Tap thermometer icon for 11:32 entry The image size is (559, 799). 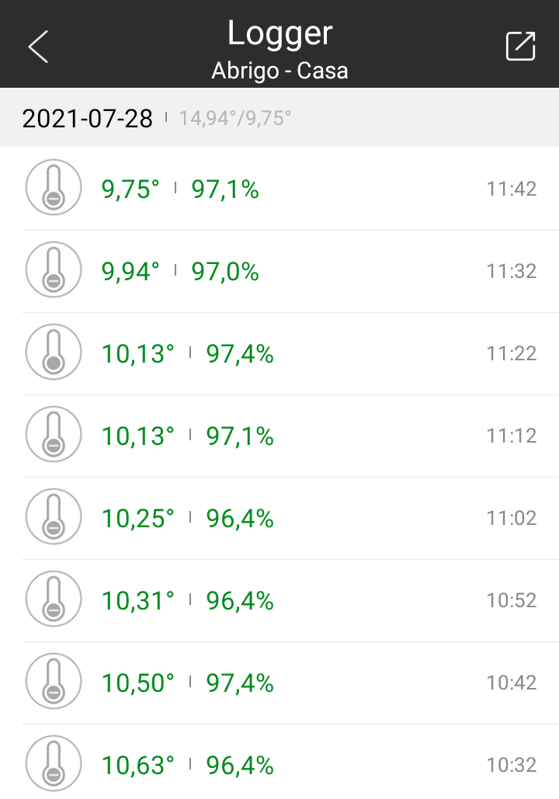54,269
